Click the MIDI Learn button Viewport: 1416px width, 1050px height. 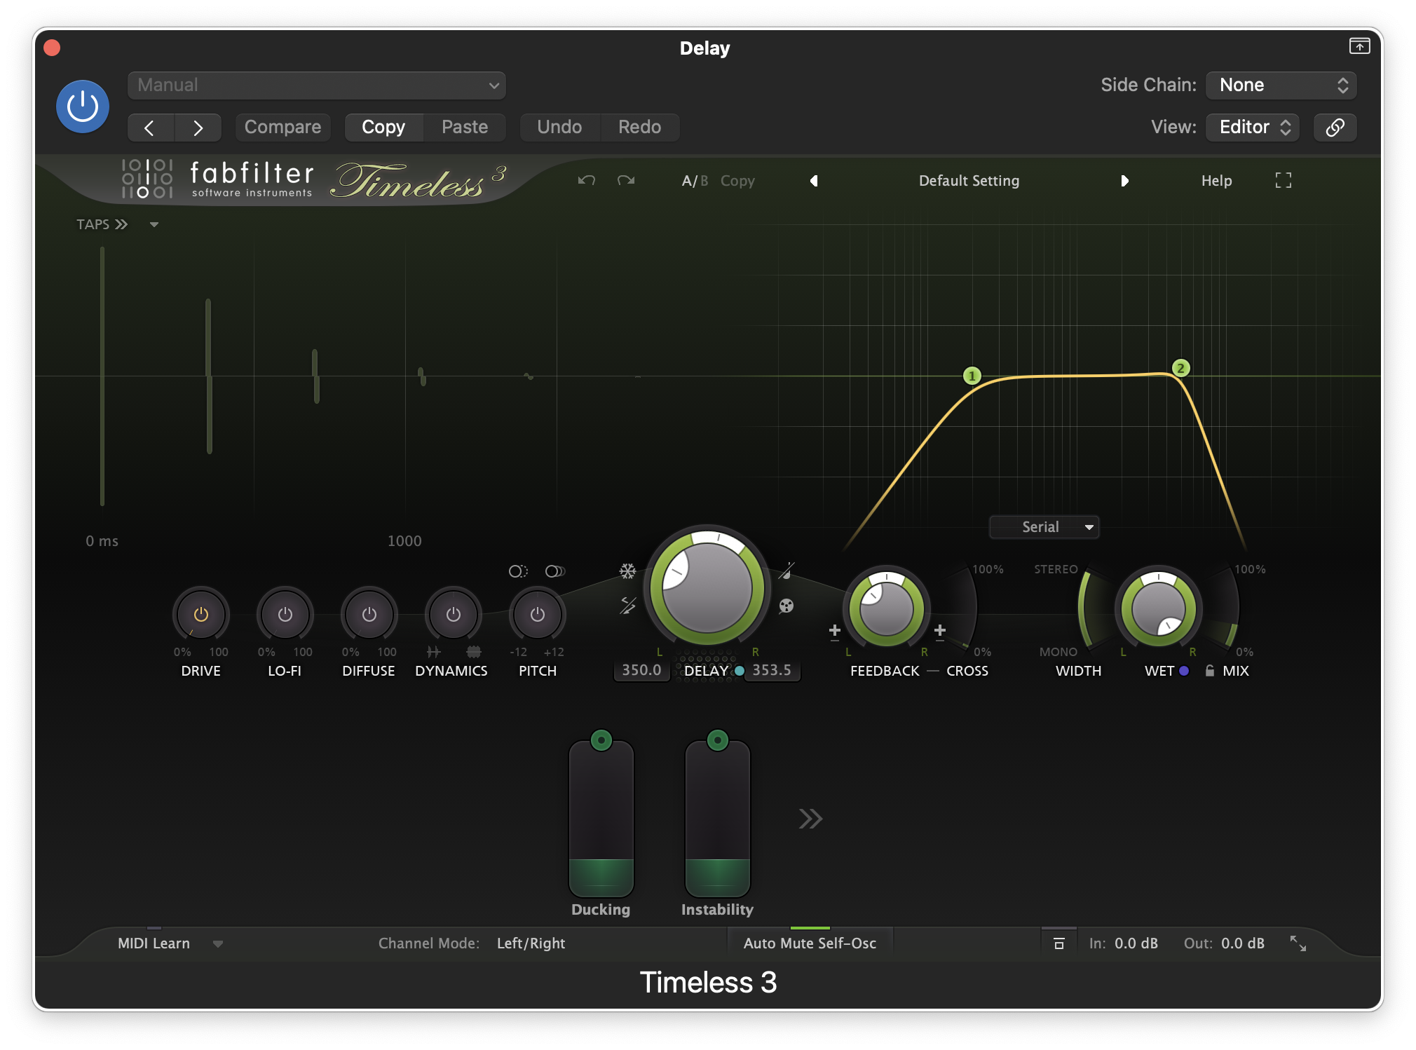pos(154,943)
